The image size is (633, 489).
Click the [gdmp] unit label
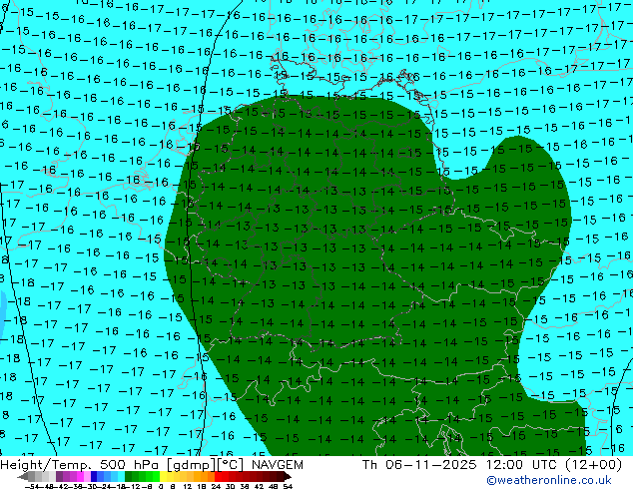191,465
